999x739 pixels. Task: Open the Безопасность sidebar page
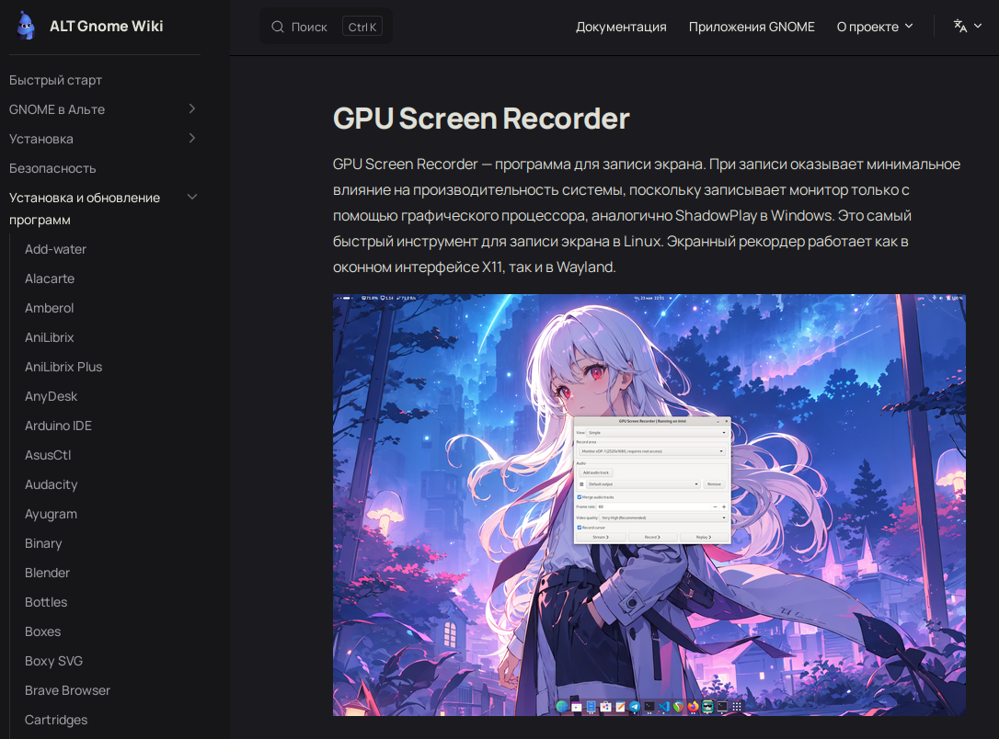click(52, 168)
